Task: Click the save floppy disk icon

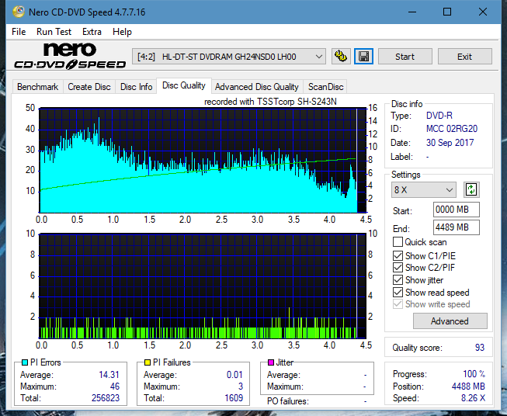Action: [x=364, y=57]
